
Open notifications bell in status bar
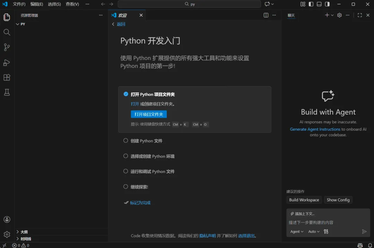coord(370,245)
